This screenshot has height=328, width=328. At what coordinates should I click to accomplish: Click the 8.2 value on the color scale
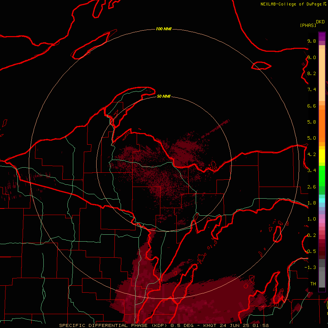pos(312,73)
